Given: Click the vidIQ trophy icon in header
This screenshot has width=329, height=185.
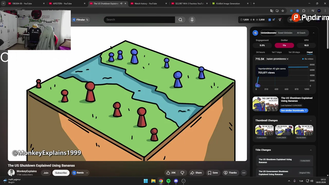Looking at the screenshot, I should point(280,20).
